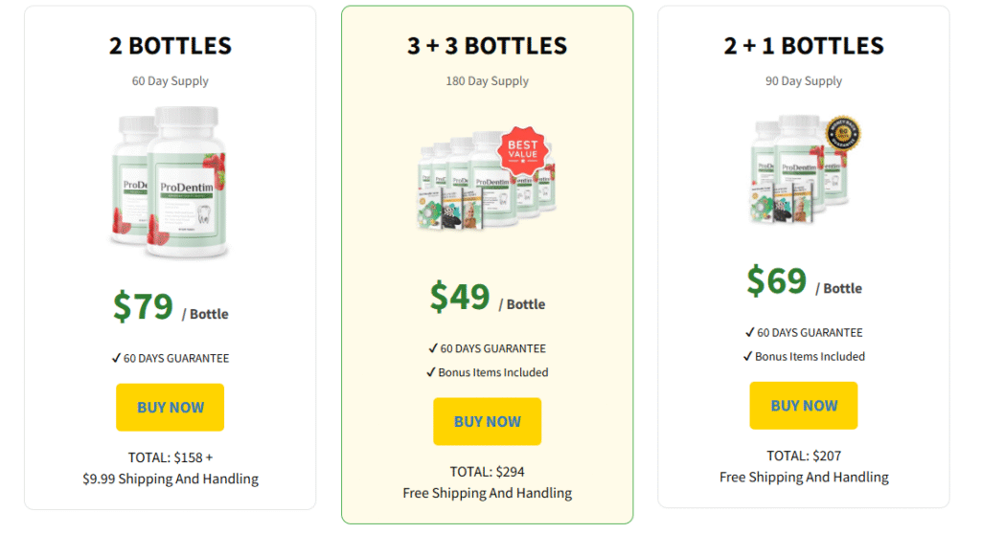
Task: Click the "TOTAL: $207" text
Action: pyautogui.click(x=804, y=456)
